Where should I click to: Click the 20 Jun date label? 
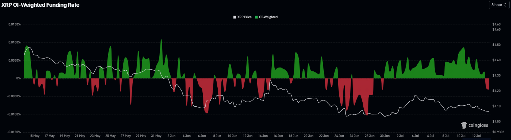tap(308, 136)
